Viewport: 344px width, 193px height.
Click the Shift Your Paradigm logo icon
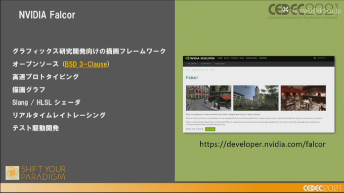12,173
